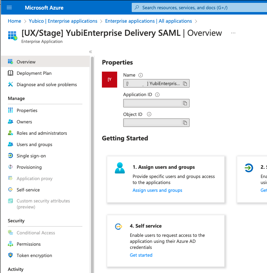Open Diagnose and solve problems
The width and height of the screenshot is (267, 273).
tap(47, 85)
